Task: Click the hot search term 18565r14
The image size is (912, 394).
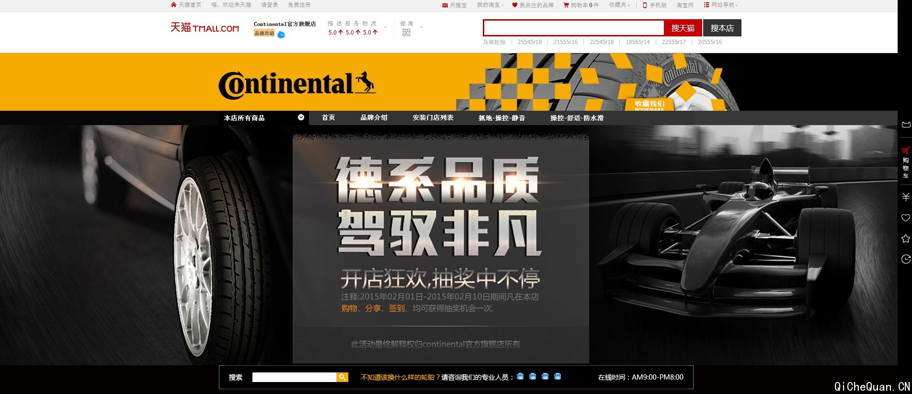Action: click(x=638, y=42)
